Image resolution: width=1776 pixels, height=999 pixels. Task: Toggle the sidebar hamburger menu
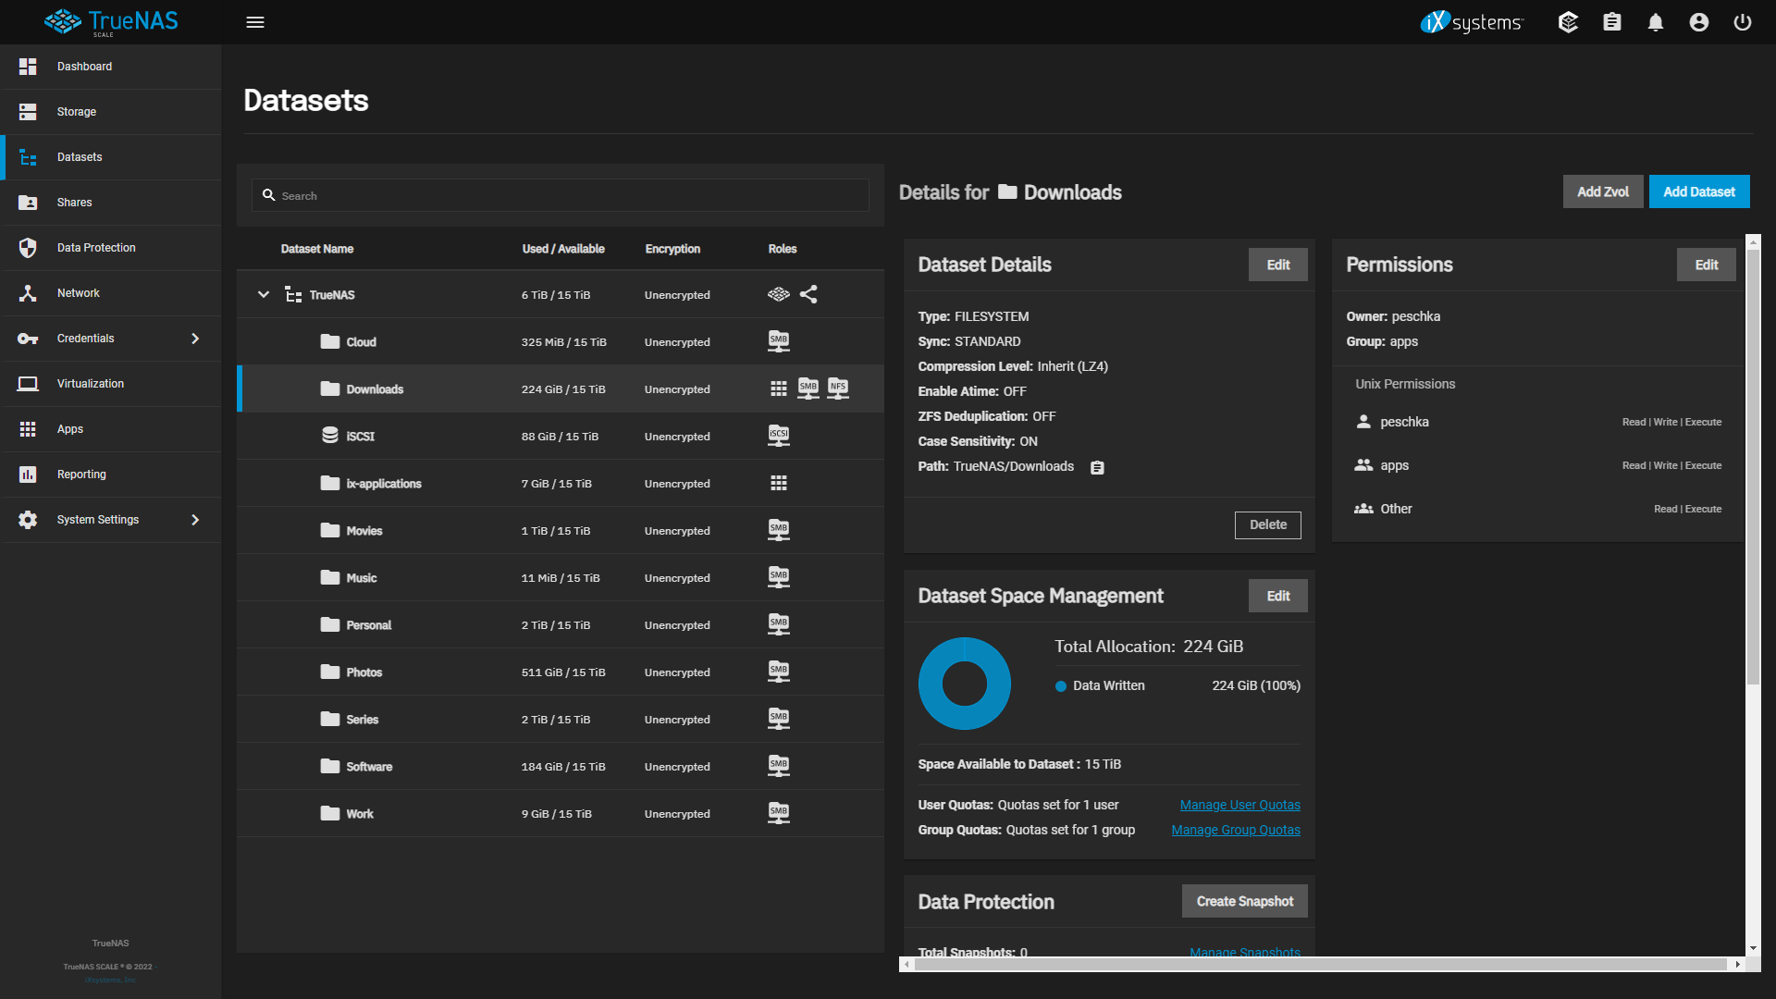pyautogui.click(x=255, y=22)
